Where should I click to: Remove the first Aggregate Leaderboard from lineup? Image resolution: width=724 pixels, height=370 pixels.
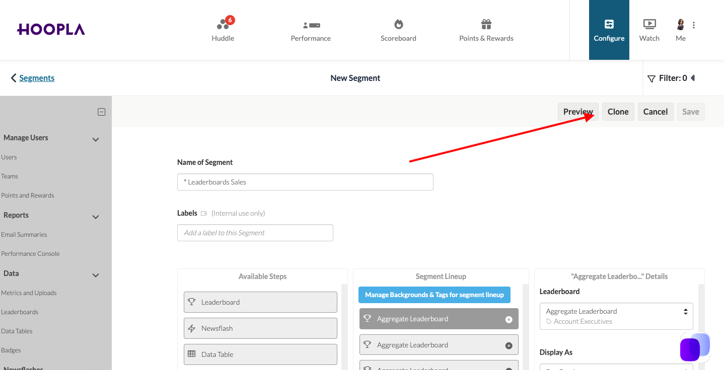tap(509, 319)
